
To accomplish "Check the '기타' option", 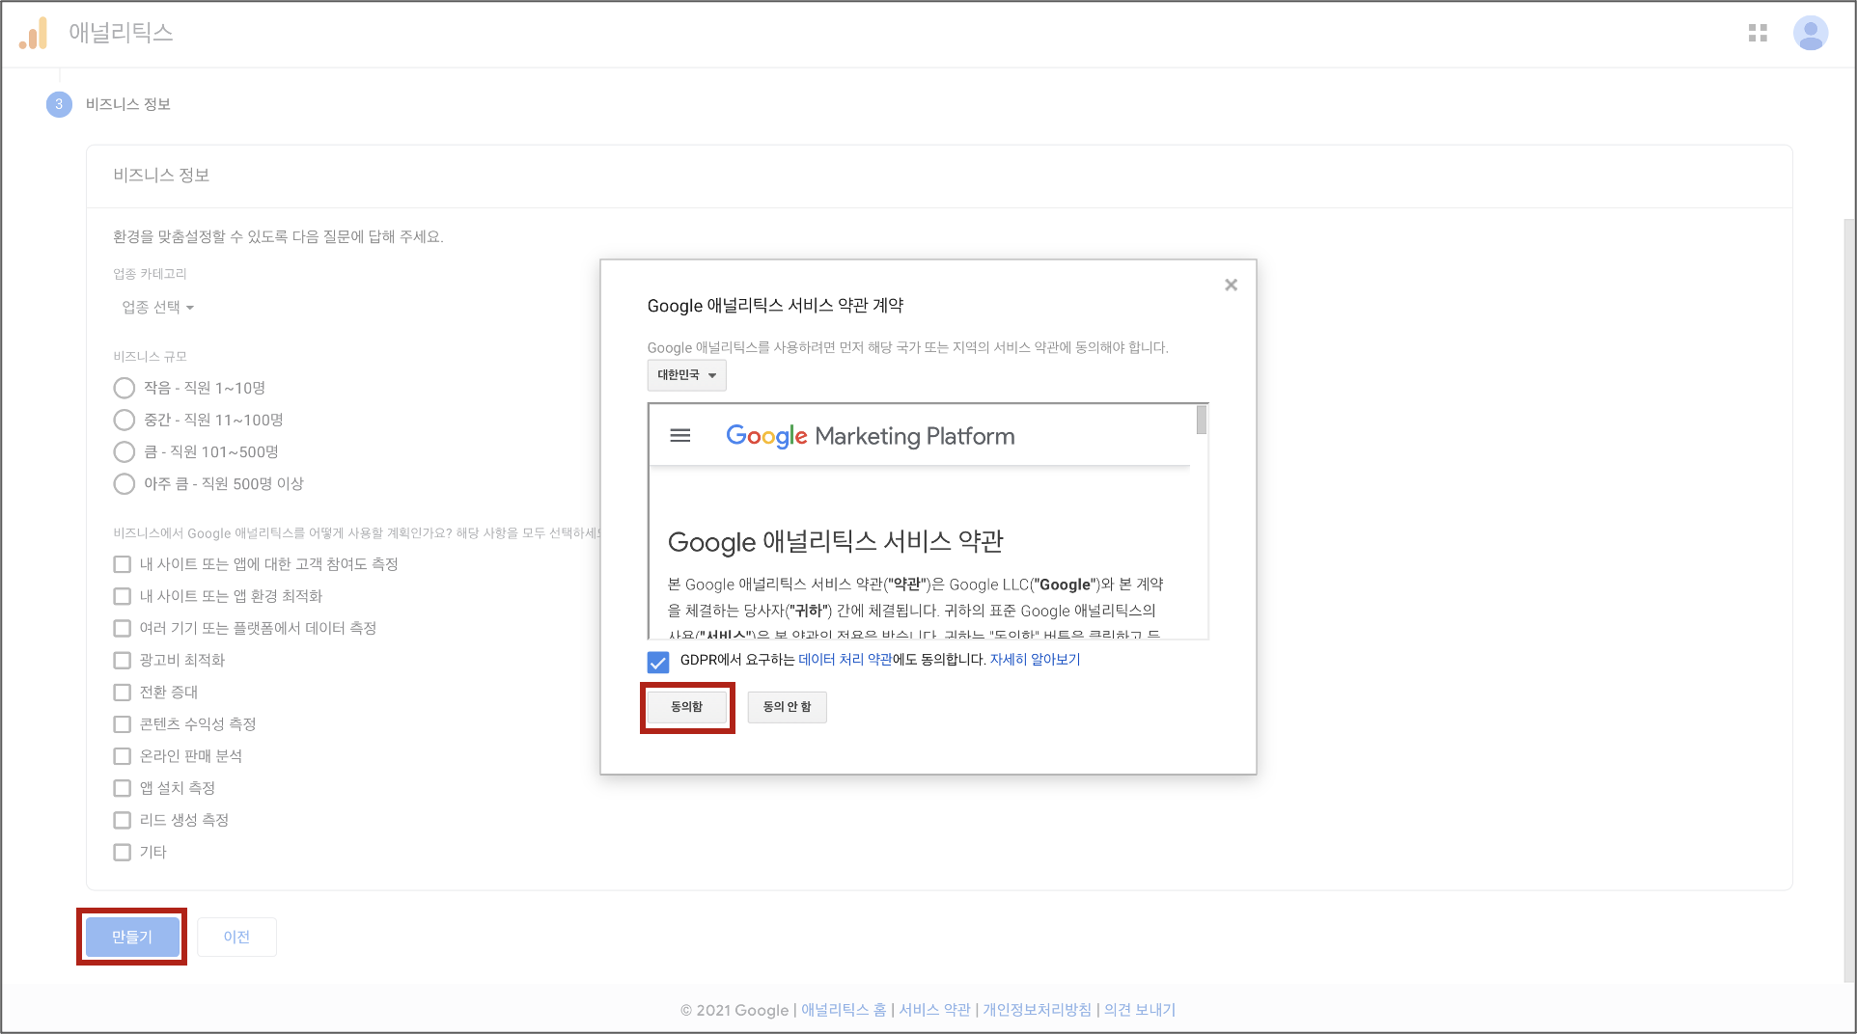I will pos(123,852).
